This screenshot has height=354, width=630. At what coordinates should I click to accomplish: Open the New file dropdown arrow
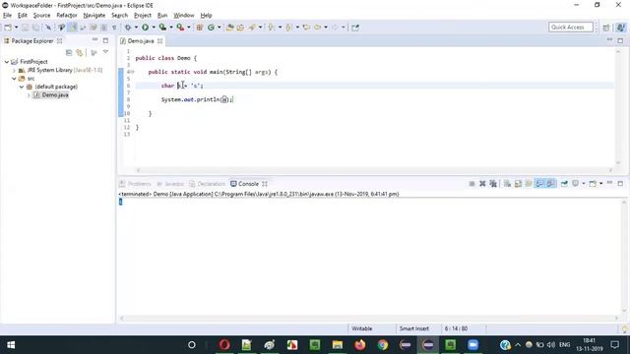[x=17, y=28]
